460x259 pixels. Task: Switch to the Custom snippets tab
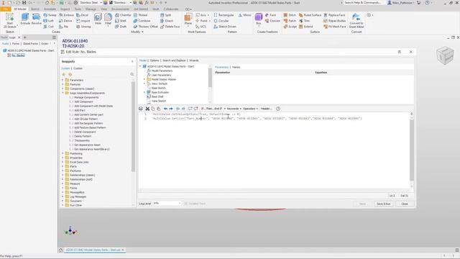tap(78, 68)
